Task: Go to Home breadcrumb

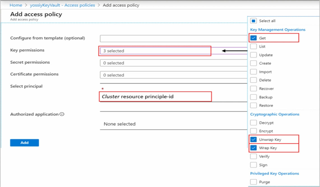Action: coord(16,5)
